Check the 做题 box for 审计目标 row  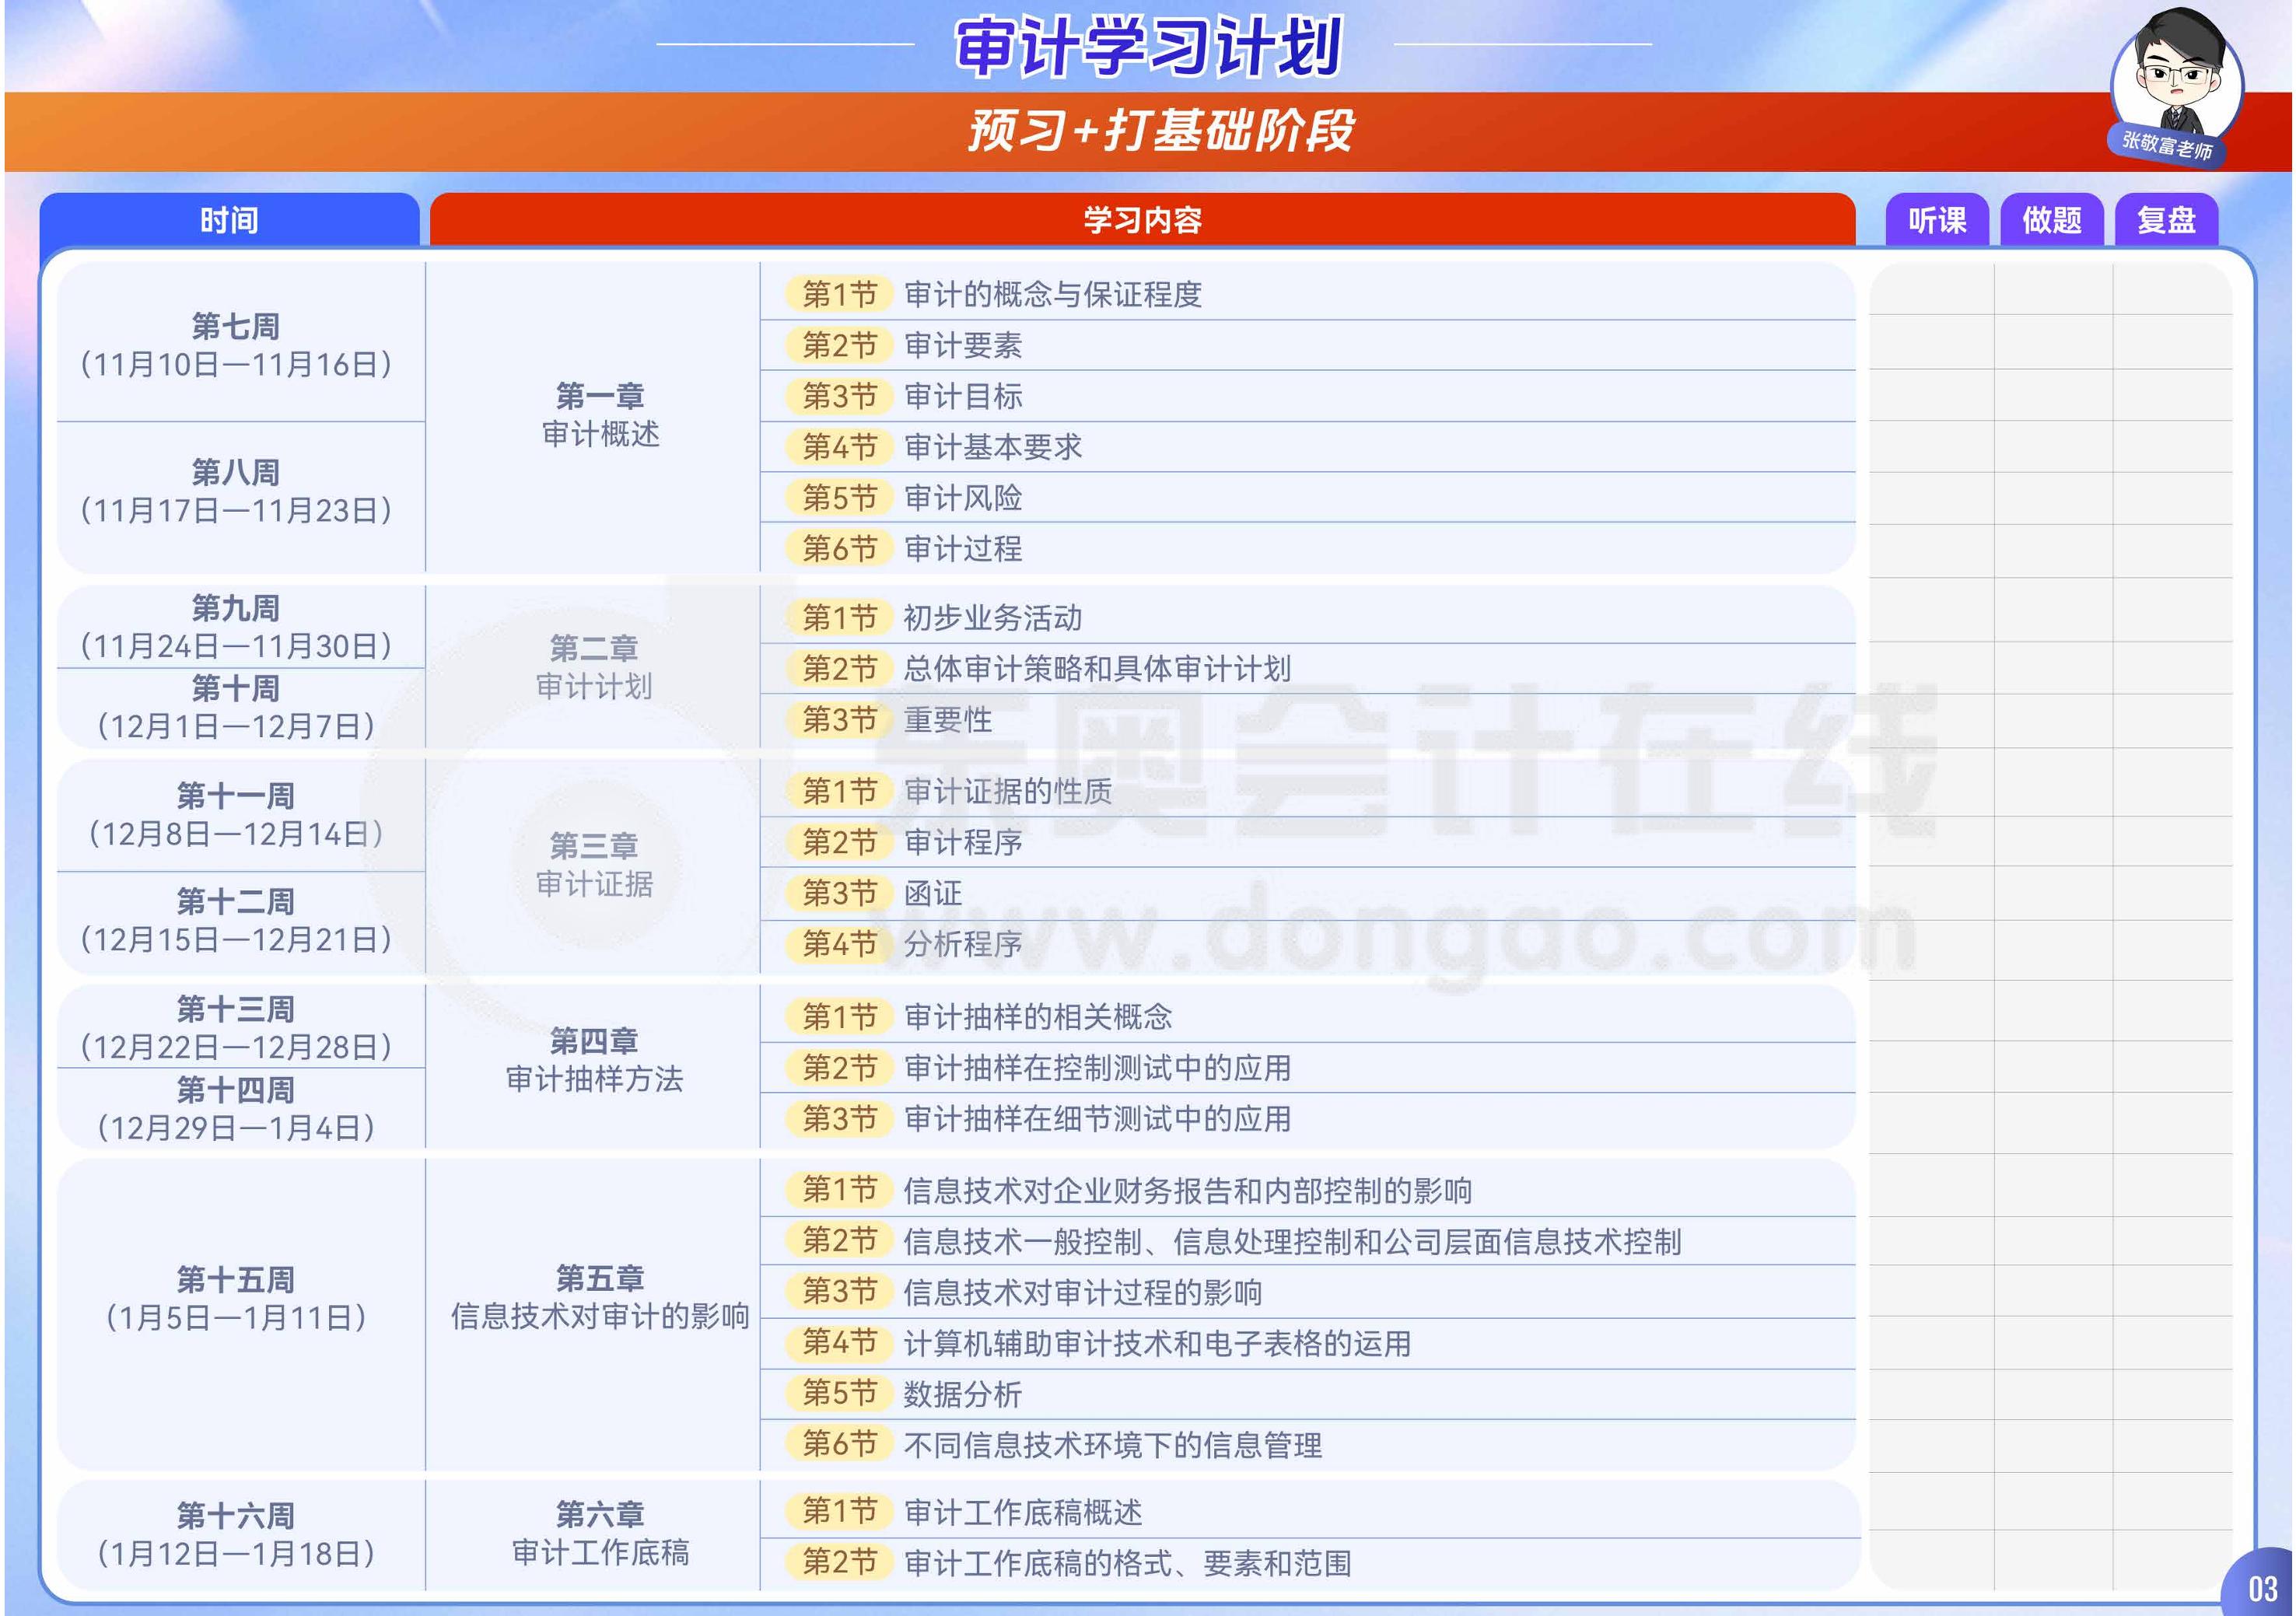(2053, 396)
